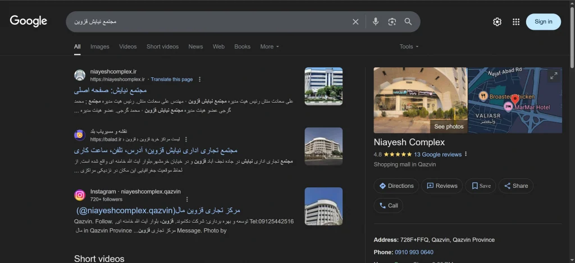
Task: Expand the More search filters dropdown
Action: 270,47
